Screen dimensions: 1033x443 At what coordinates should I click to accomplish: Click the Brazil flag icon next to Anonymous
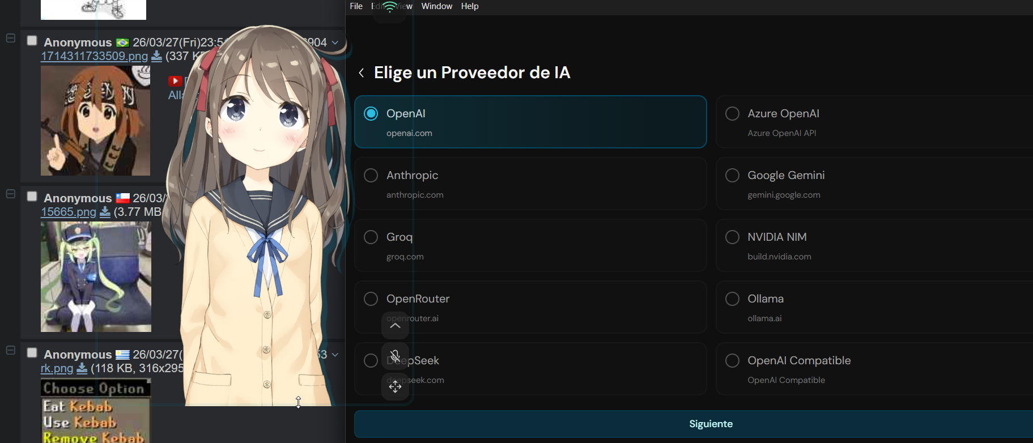click(x=122, y=42)
